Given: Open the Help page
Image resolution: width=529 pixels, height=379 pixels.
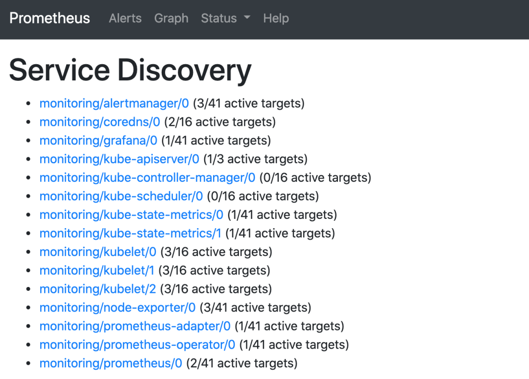Looking at the screenshot, I should click(276, 18).
